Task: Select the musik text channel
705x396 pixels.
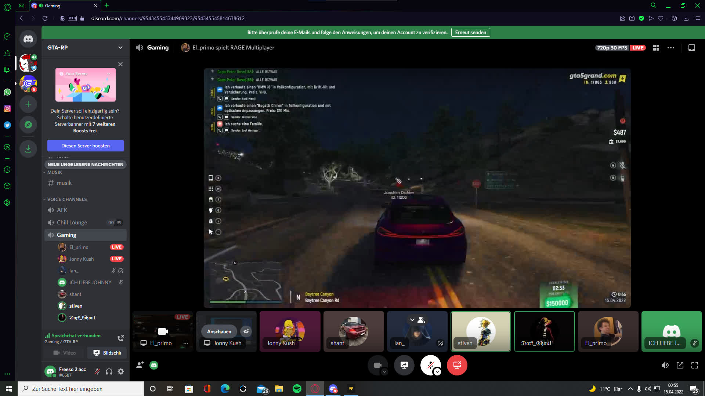Action: (x=64, y=183)
